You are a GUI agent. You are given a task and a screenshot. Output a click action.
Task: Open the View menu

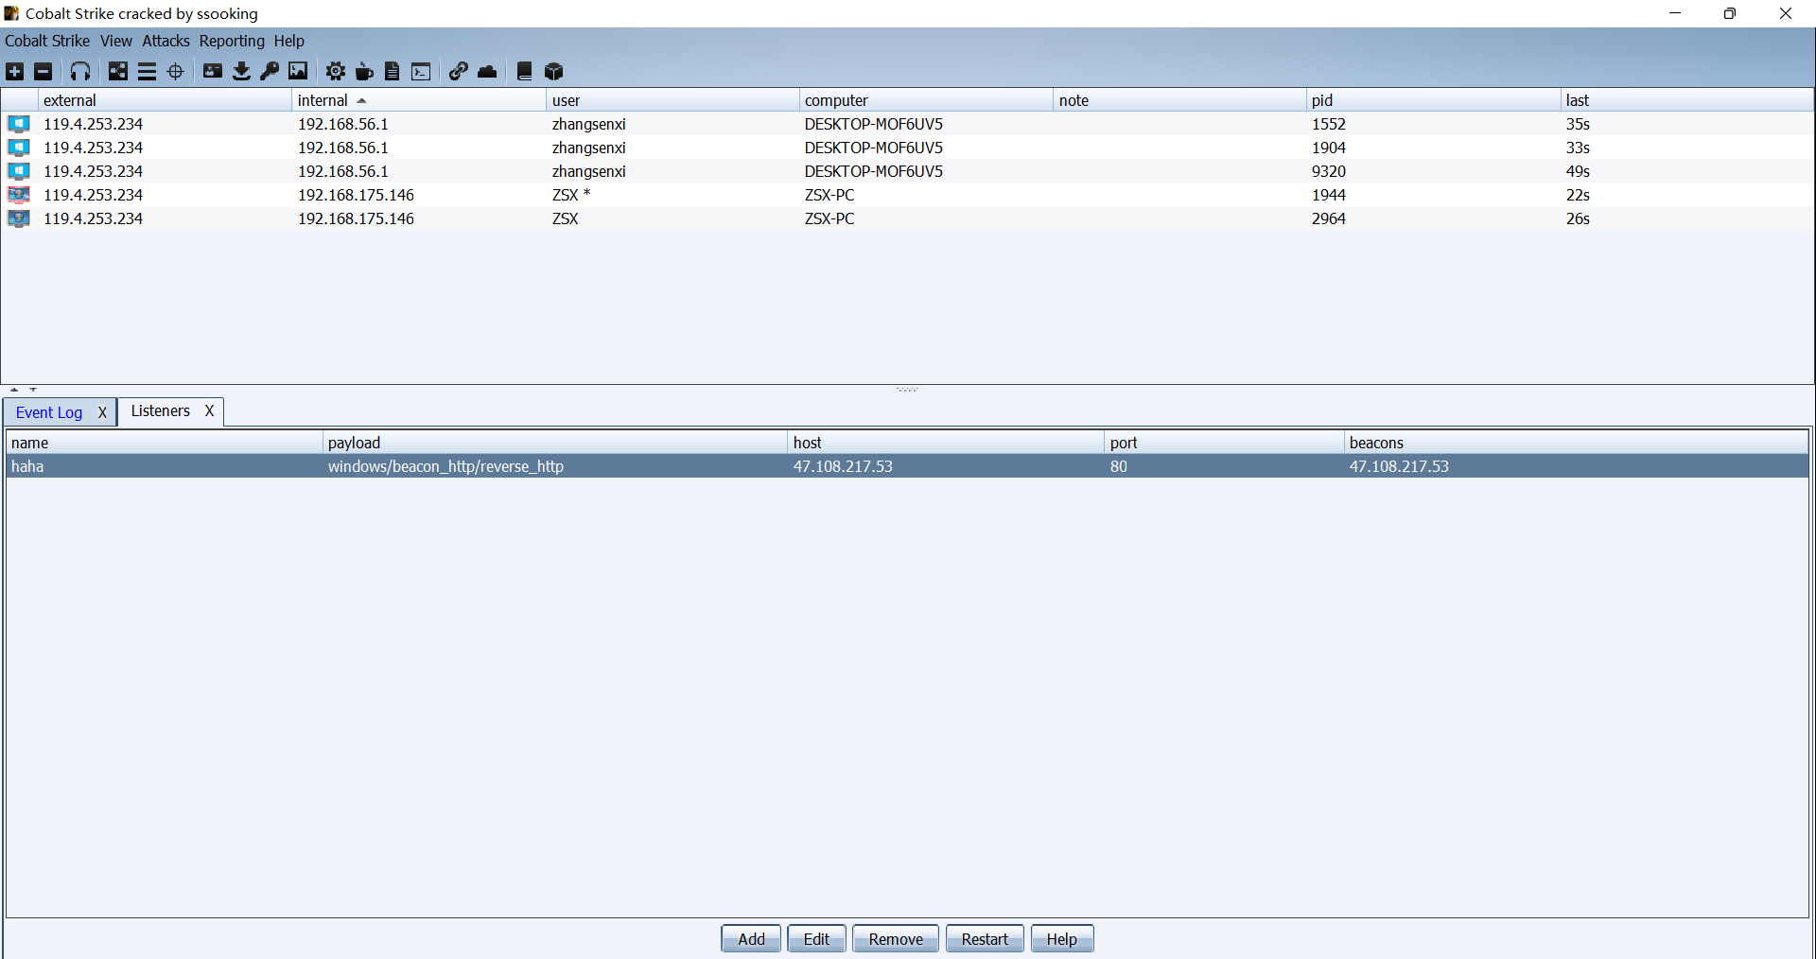[116, 41]
